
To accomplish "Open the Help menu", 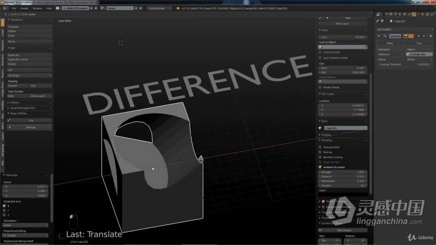I will [49, 8].
